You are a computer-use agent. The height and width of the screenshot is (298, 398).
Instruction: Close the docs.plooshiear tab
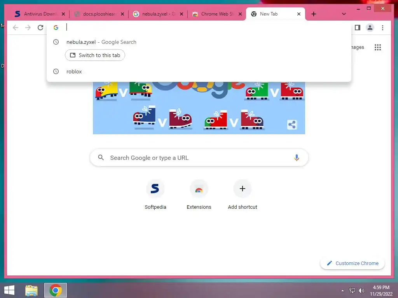[122, 14]
